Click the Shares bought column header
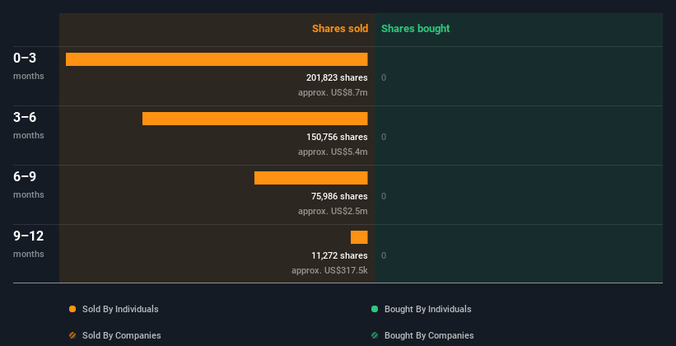676x346 pixels. click(x=416, y=29)
